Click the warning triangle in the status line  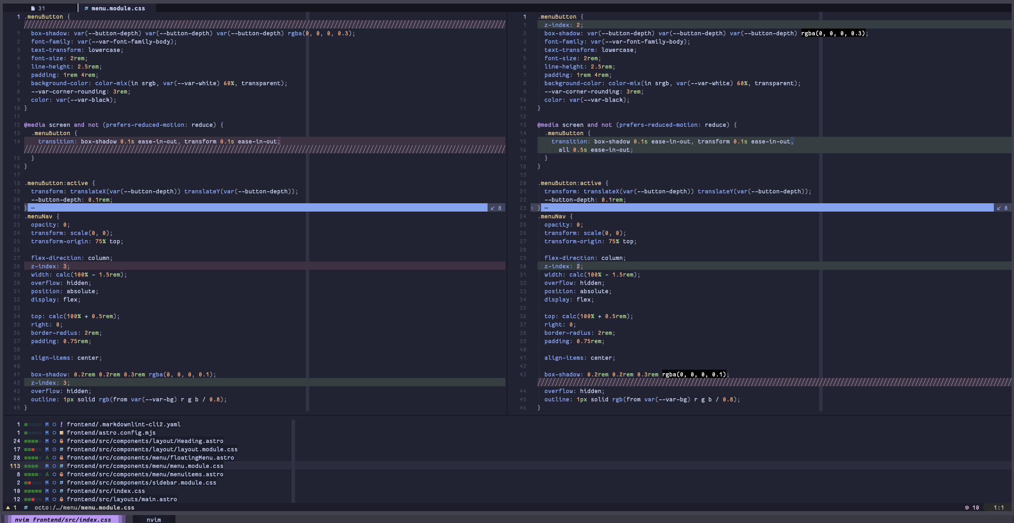coord(8,508)
